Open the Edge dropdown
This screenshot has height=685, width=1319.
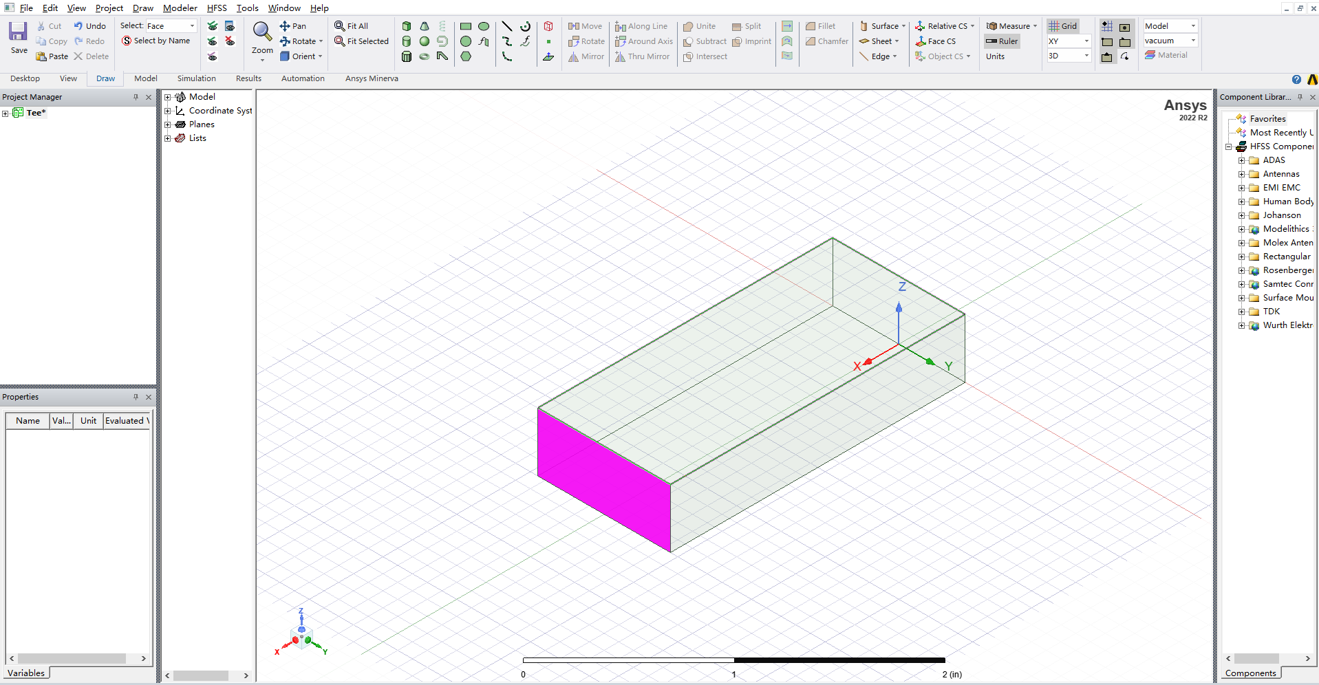(x=878, y=56)
